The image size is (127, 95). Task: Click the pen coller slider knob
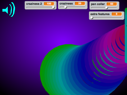(x=107, y=8)
